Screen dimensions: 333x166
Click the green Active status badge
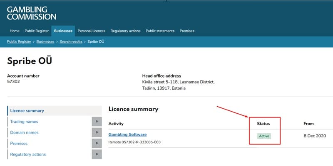coord(264,136)
